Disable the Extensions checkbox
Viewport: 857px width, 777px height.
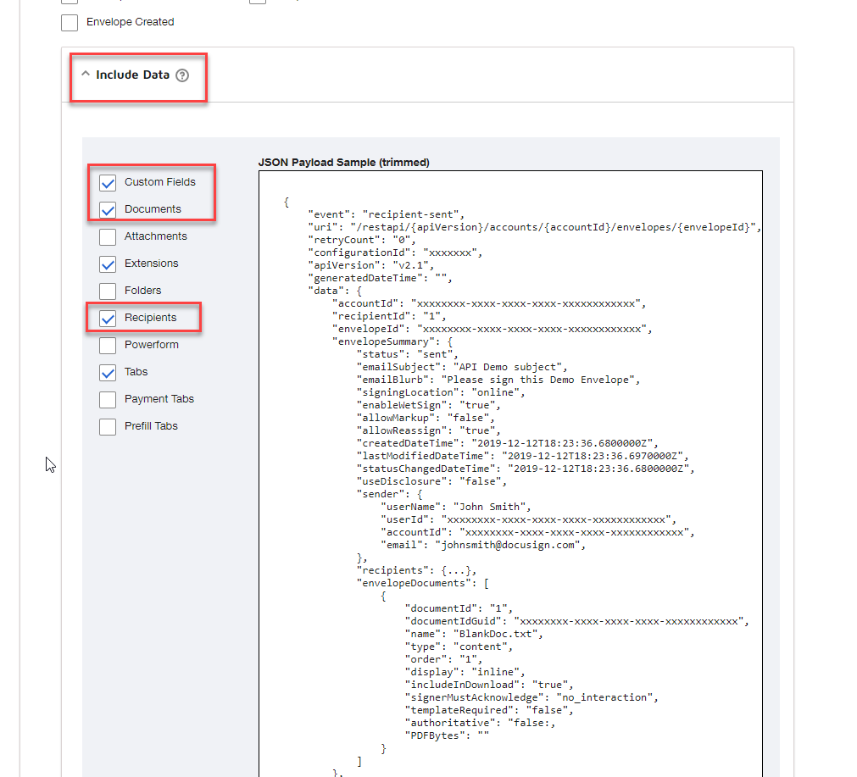(108, 264)
